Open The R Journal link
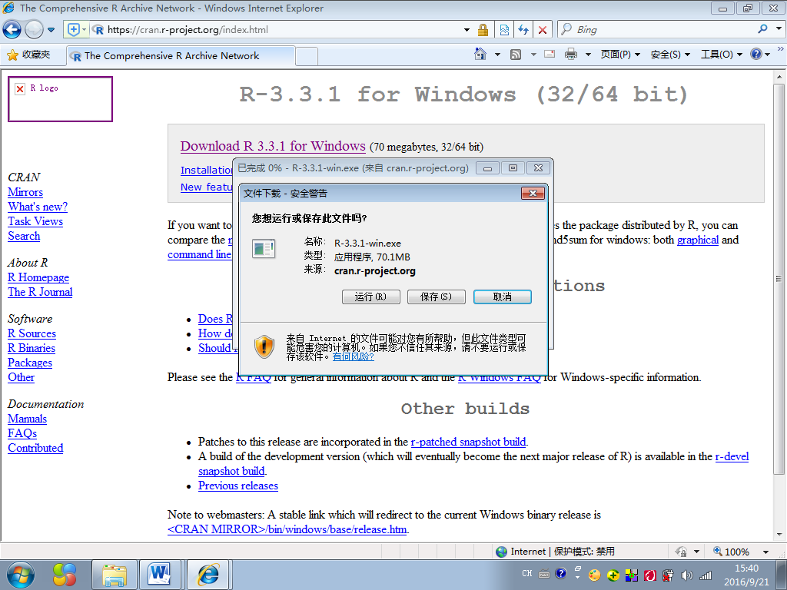The image size is (787, 590). point(40,292)
